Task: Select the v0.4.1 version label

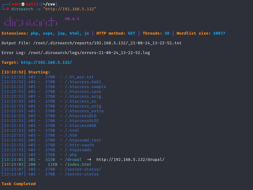Action: click(x=72, y=18)
